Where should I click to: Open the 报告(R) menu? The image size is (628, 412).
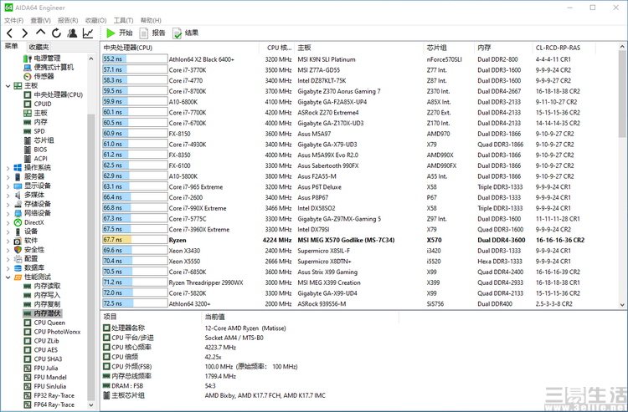[x=68, y=20]
